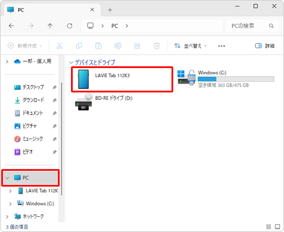The height and width of the screenshot is (232, 284).
Task: Open ダウンロード in sidebar
Action: click(x=29, y=100)
